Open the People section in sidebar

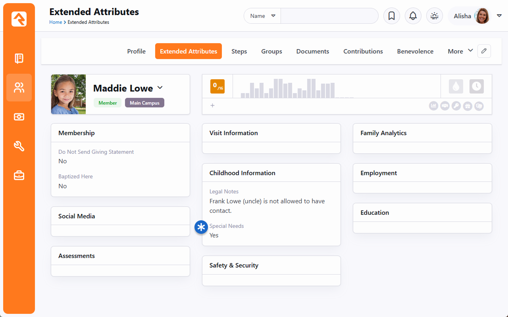[19, 88]
